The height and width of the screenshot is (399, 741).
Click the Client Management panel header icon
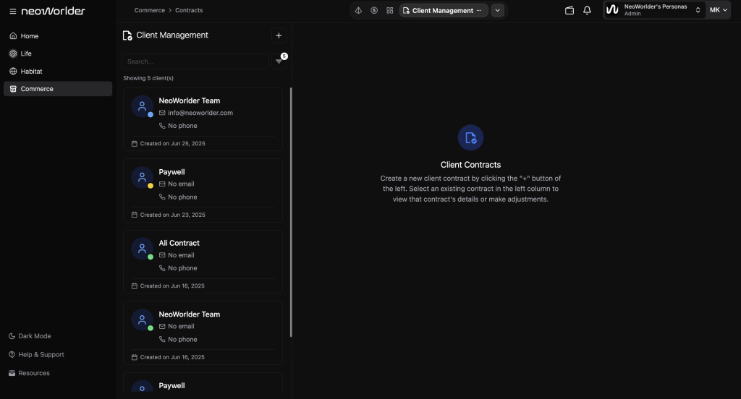tap(127, 35)
